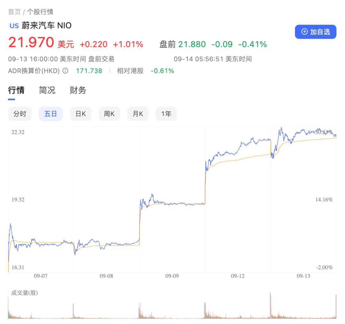Show the 周K chart
The image size is (345, 324).
tap(109, 114)
